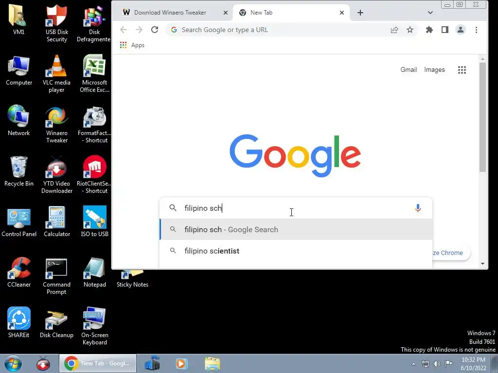Choose the filipino scientist suggestion
Viewport: 498px width, 373px height.
coord(296,251)
